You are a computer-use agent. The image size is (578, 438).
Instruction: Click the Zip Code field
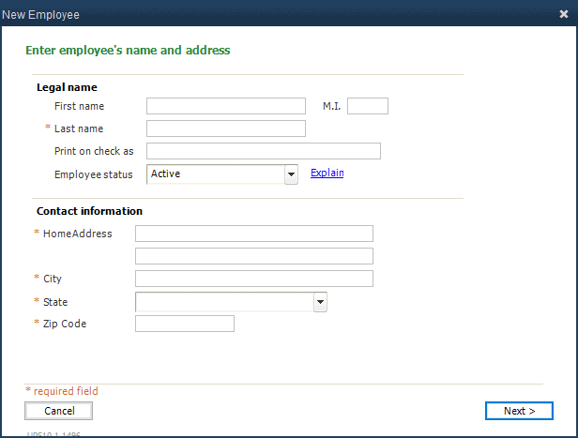(185, 324)
